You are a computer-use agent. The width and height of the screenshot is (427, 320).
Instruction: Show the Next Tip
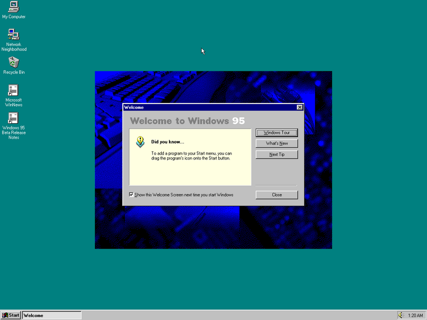coord(276,154)
